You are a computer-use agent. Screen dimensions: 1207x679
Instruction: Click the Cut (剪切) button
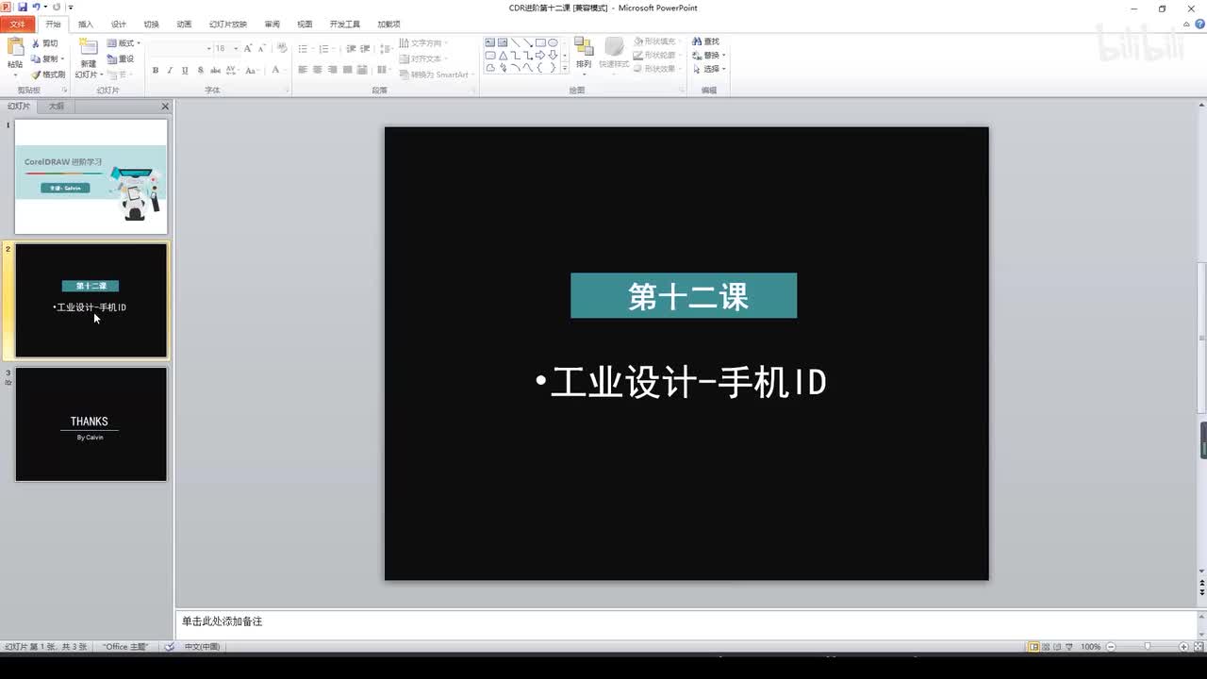(44, 43)
